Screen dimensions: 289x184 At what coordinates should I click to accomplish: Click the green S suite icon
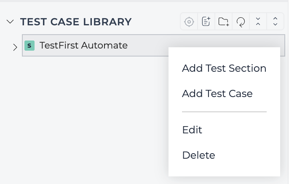point(29,46)
